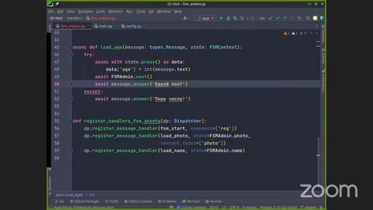Open tab list three-dots menu

316,26
